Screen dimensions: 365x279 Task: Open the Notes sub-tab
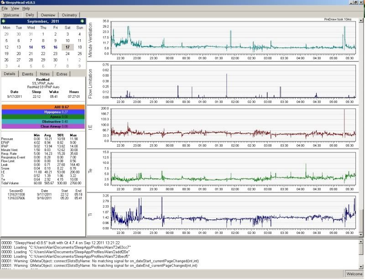45,74
